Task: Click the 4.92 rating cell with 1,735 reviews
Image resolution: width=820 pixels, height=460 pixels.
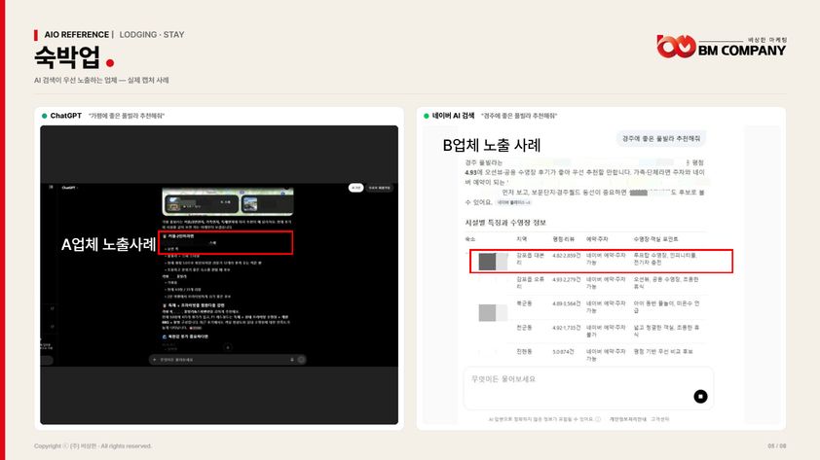Action: click(x=567, y=328)
